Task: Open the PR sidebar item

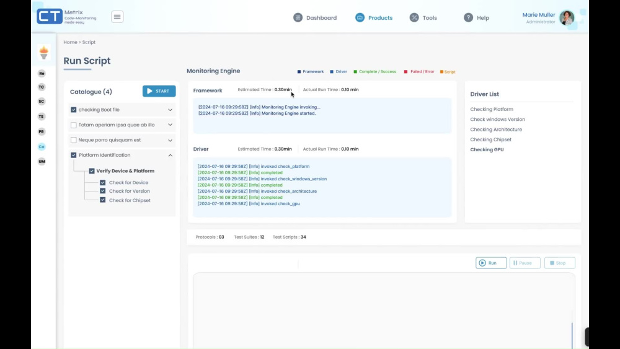Action: pos(42,131)
